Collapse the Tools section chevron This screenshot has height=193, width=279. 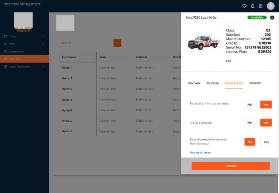(43, 36)
